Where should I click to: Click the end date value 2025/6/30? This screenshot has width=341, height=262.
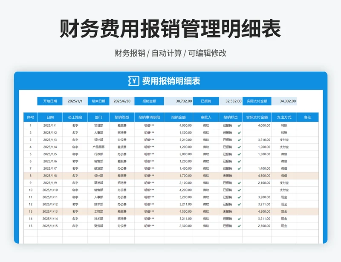[122, 101]
